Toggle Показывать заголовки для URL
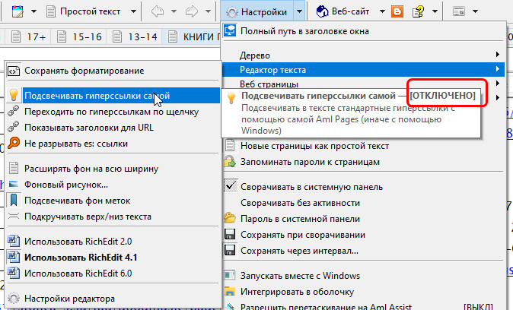The image size is (513, 310). click(x=113, y=128)
